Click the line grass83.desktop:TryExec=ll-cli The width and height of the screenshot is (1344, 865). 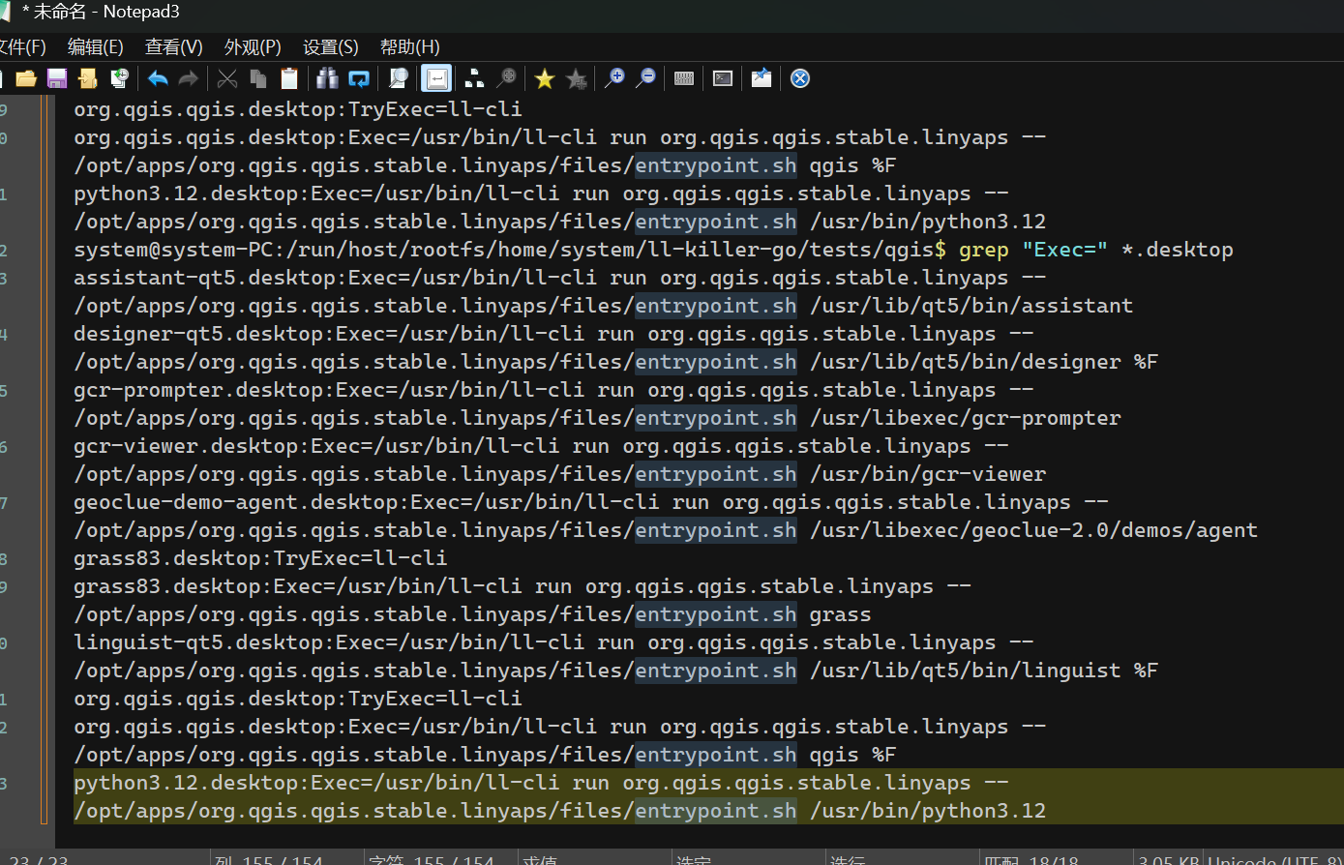coord(260,558)
